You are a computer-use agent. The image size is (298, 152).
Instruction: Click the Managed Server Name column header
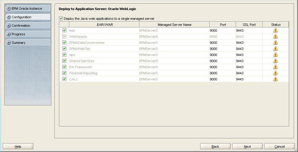[x=174, y=25]
